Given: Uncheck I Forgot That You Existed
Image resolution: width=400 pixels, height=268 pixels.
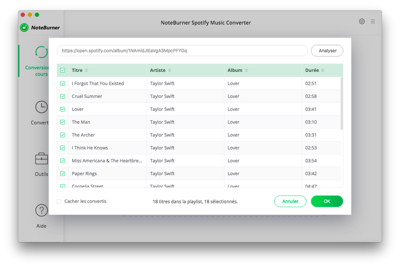Looking at the screenshot, I should point(62,83).
